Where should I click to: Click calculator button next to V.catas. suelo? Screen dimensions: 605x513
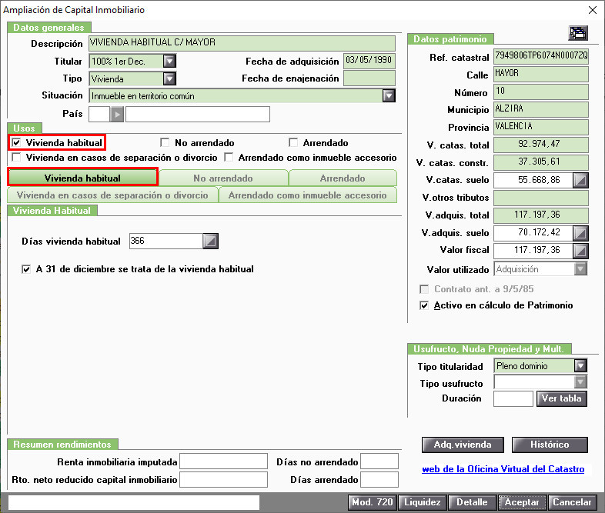point(580,180)
